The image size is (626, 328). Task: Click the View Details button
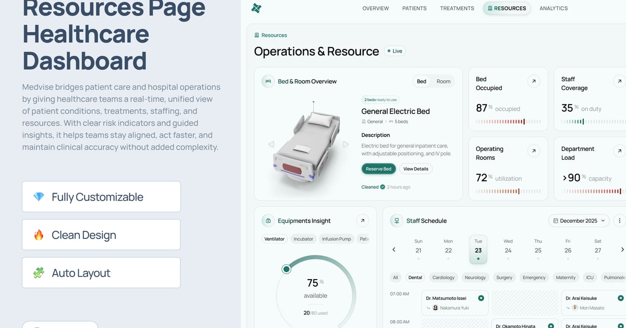[x=416, y=169]
